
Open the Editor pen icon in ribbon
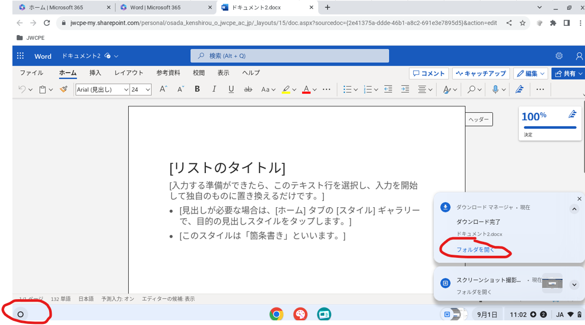(x=519, y=89)
